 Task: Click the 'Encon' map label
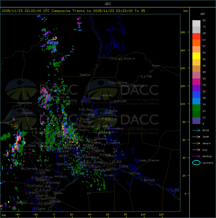tap(156, 66)
